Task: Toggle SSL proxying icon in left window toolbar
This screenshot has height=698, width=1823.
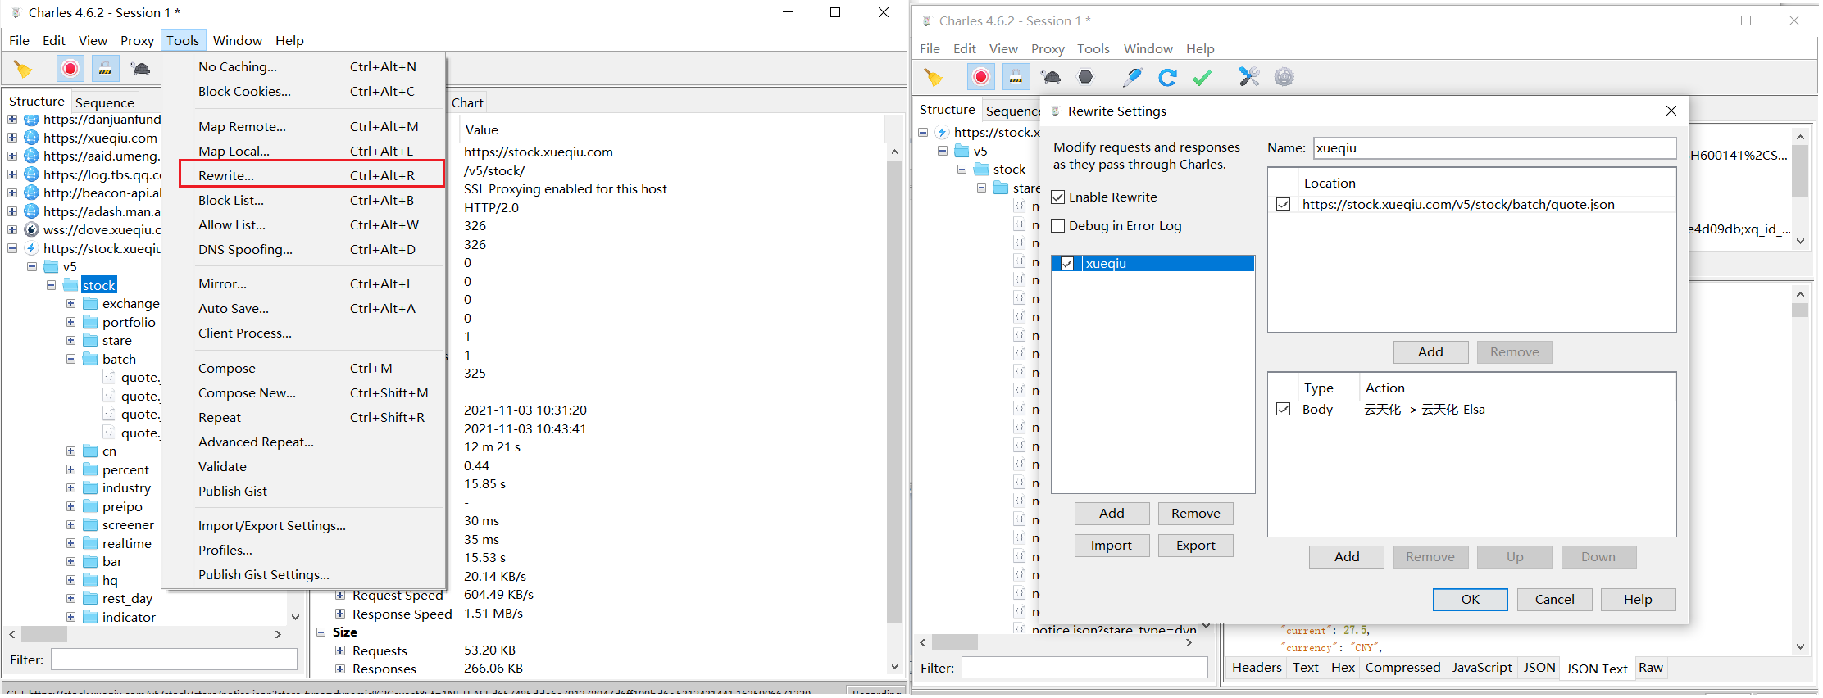Action: point(105,69)
